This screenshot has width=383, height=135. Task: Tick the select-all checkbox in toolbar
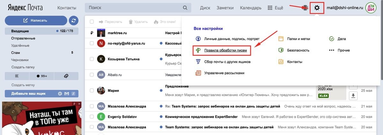pyautogui.click(x=92, y=22)
